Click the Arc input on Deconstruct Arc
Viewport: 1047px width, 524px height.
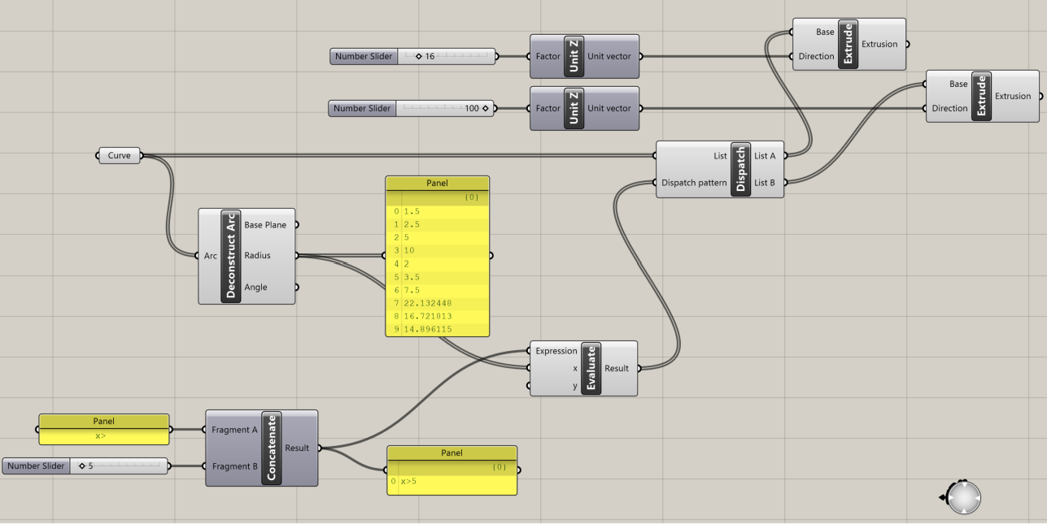click(210, 256)
